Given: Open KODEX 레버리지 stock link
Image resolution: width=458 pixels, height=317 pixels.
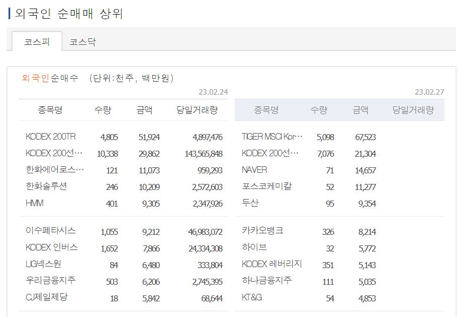Looking at the screenshot, I should [272, 264].
